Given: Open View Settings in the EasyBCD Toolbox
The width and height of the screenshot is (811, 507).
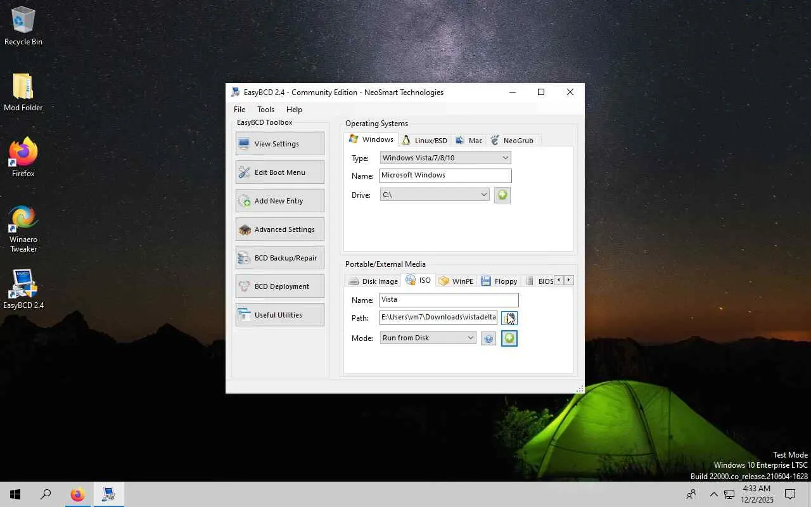Looking at the screenshot, I should point(279,144).
